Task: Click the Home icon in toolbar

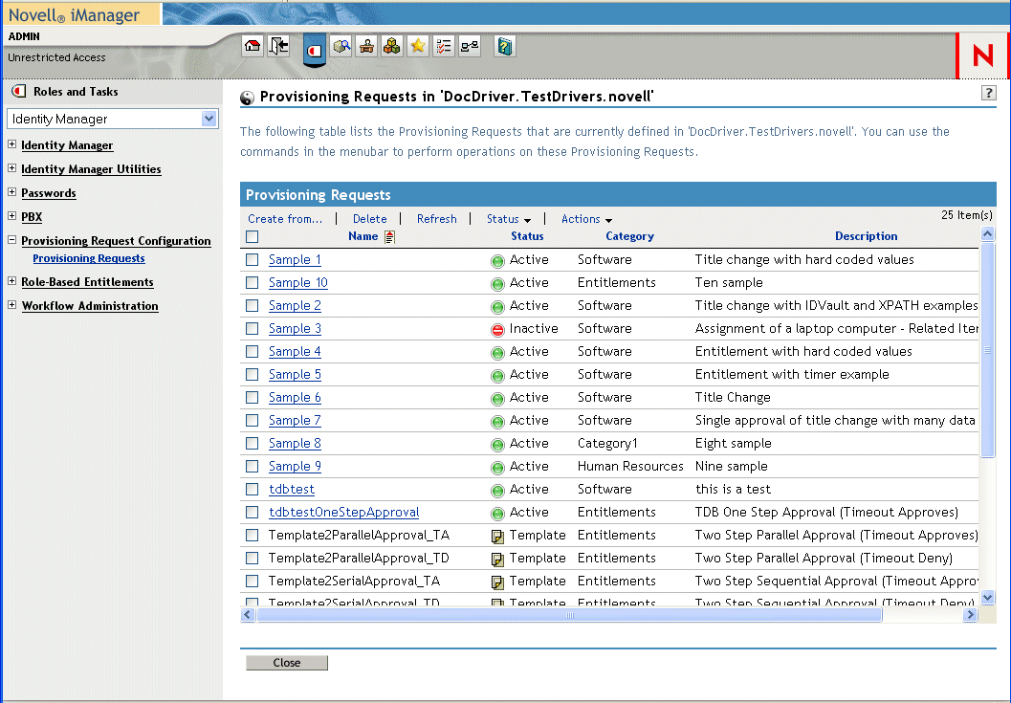Action: [x=253, y=46]
